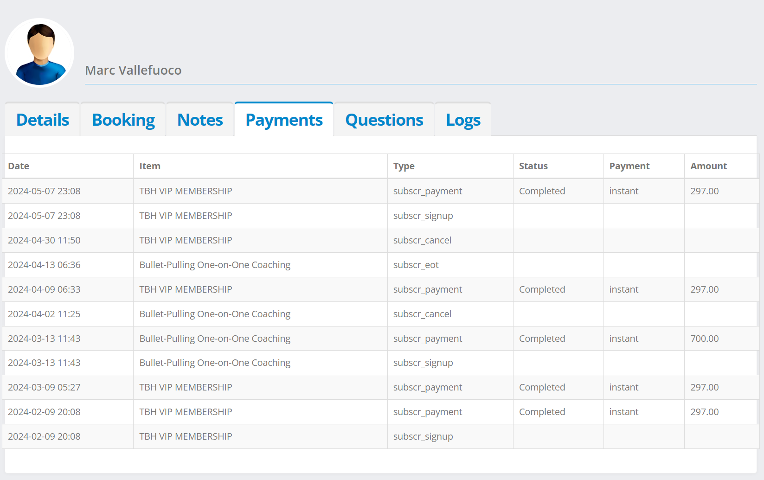Select the Payments tab
This screenshot has width=764, height=480.
click(284, 120)
